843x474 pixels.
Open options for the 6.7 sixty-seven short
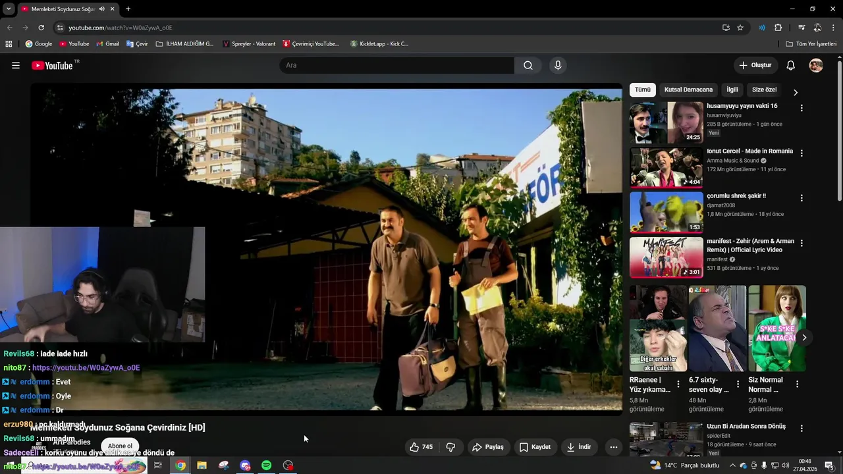738,384
